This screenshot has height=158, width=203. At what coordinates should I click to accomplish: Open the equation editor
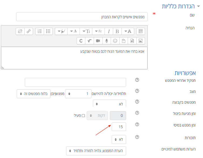pos(89,41)
